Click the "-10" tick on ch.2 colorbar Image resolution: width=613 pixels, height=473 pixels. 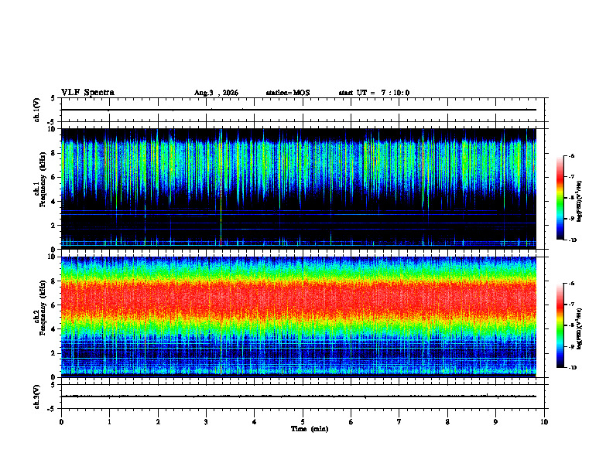(573, 367)
